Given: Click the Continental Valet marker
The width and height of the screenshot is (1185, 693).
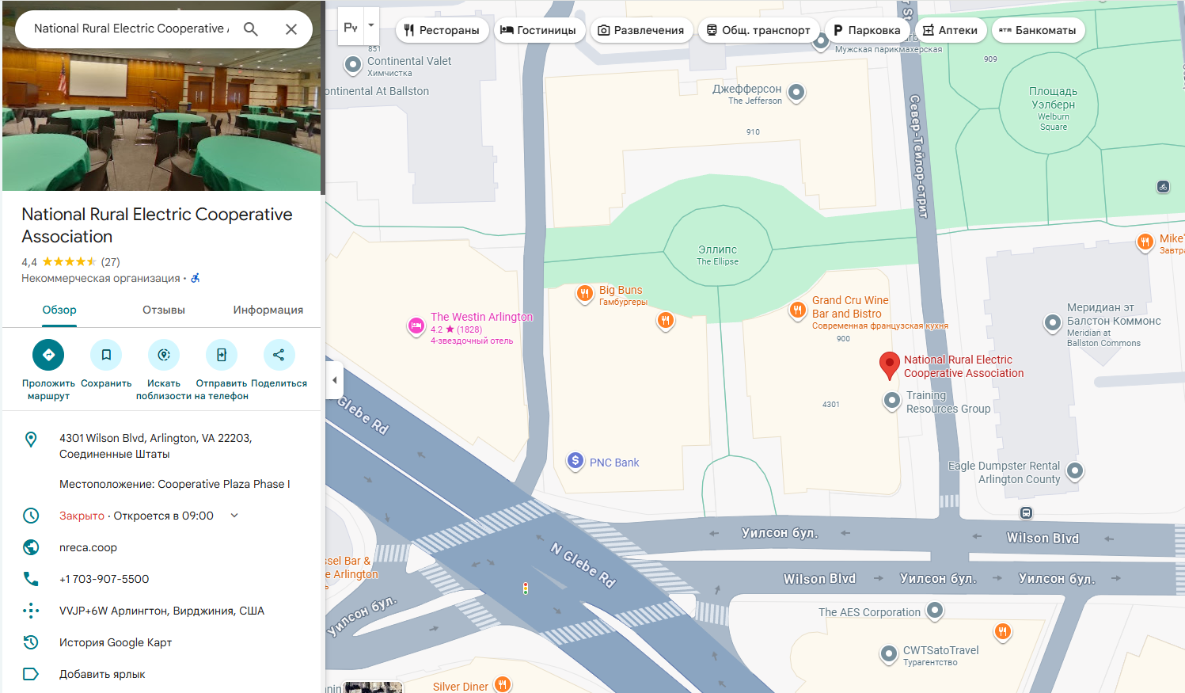Looking at the screenshot, I should [x=353, y=64].
